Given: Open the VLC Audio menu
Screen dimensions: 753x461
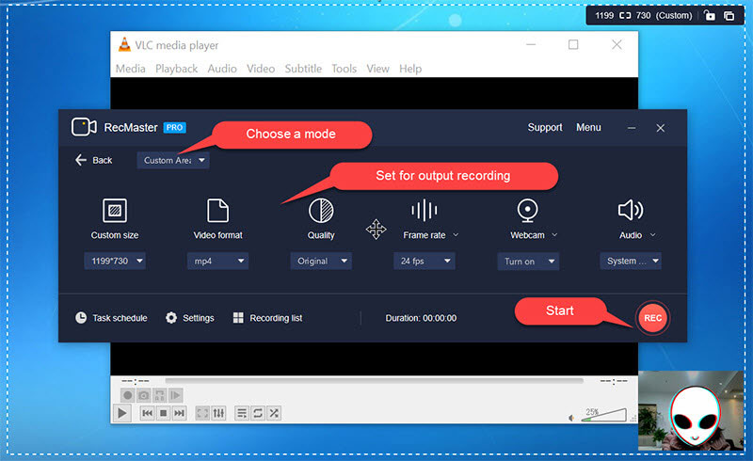Looking at the screenshot, I should tap(222, 69).
